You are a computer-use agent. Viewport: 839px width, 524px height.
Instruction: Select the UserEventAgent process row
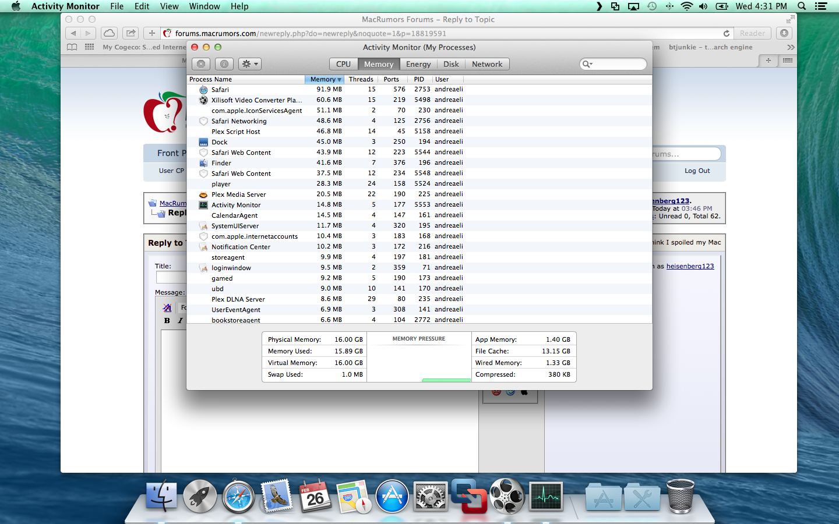[419, 310]
